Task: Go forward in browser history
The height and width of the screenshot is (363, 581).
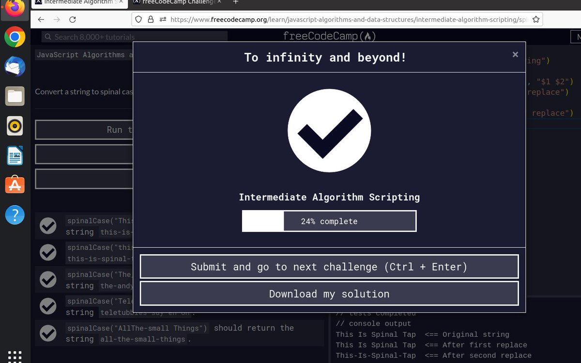Action: [x=57, y=19]
